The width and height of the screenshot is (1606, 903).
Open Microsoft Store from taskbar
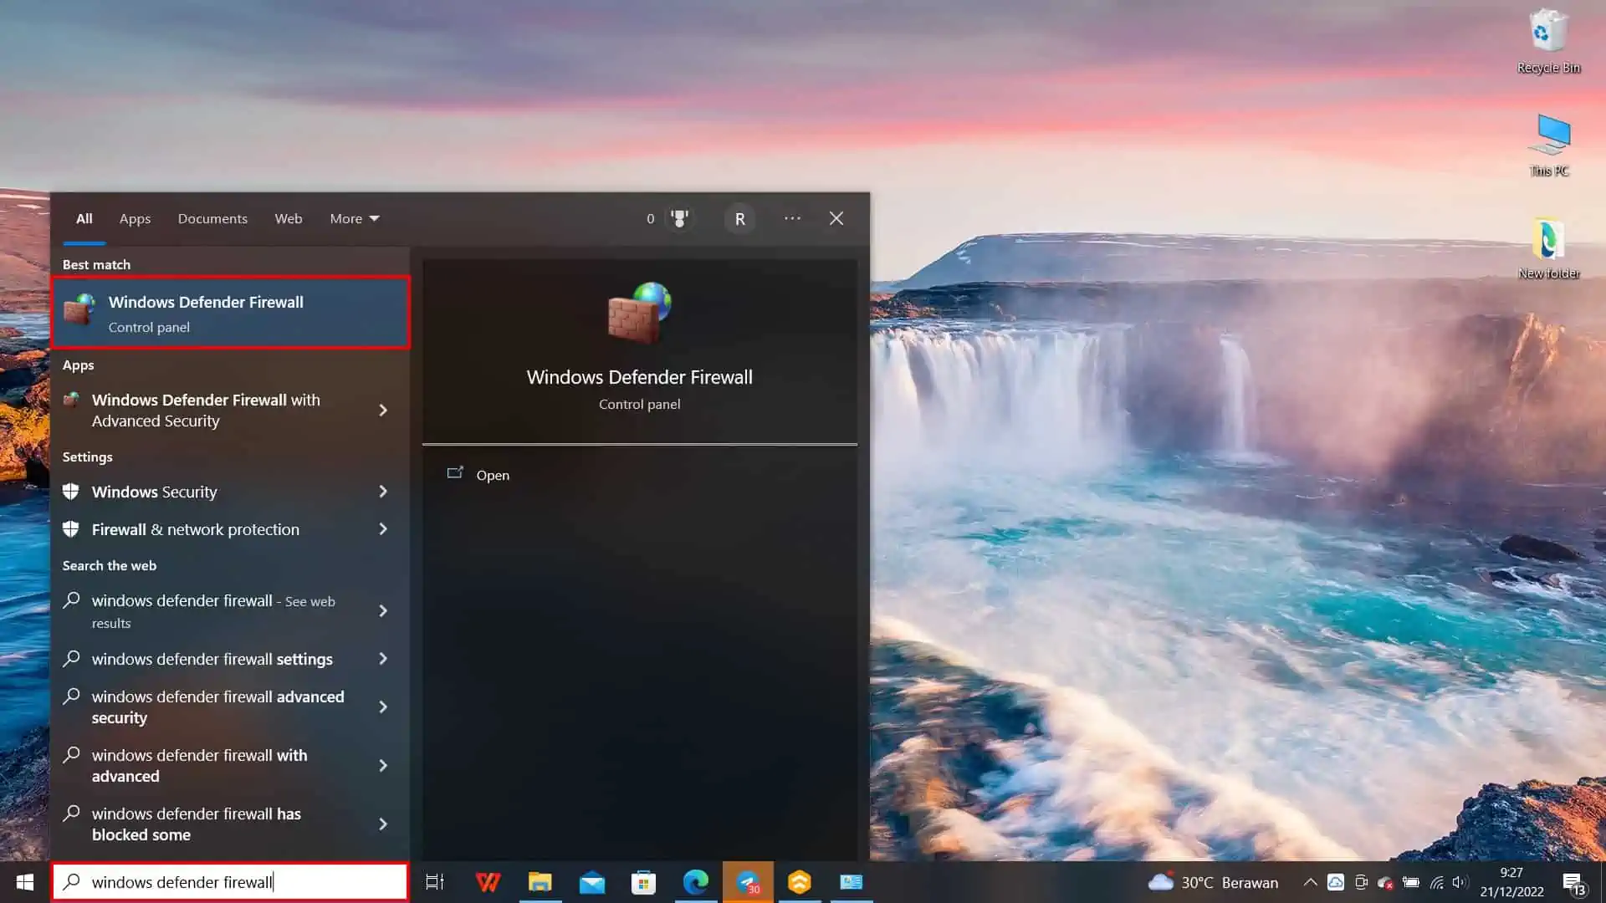643,882
